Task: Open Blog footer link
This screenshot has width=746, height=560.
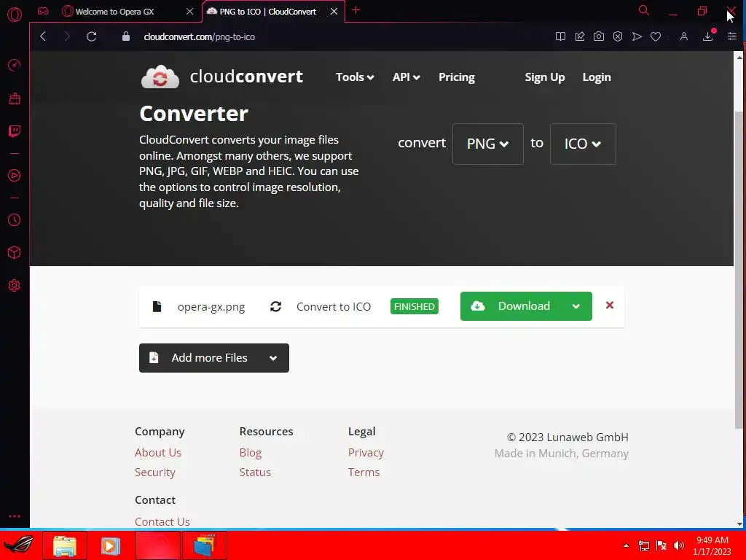Action: tap(251, 452)
